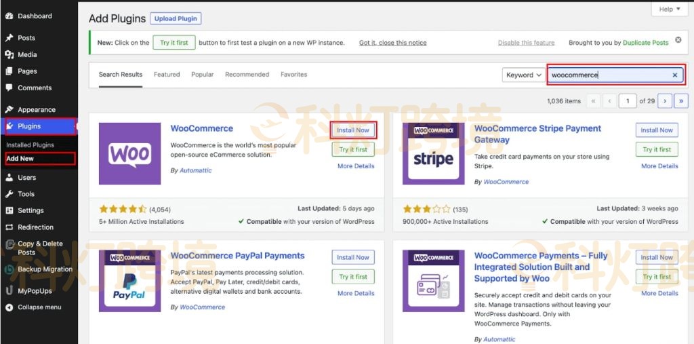Viewport: 694px width, 344px height.
Task: Click the Collapse menu arrow icon
Action: (9, 307)
